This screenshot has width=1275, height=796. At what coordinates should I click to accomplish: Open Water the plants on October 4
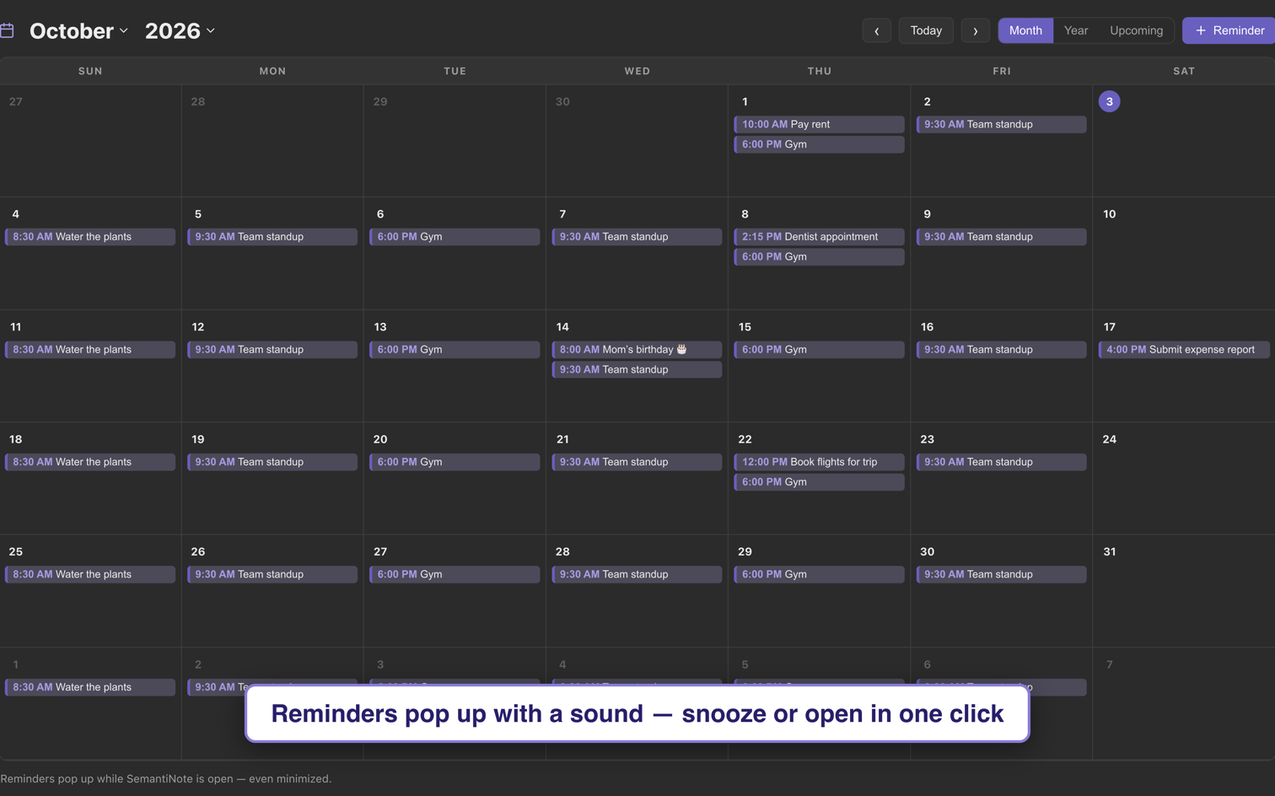pos(90,237)
